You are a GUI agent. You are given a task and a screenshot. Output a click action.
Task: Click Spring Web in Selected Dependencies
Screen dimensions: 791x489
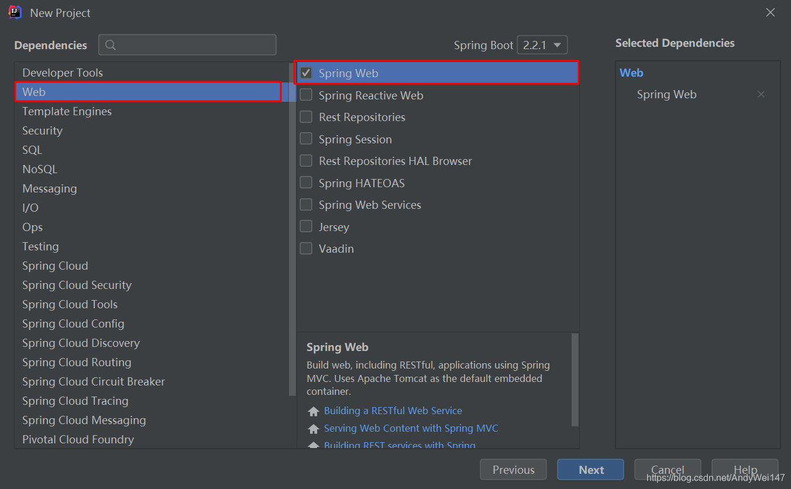coord(666,94)
